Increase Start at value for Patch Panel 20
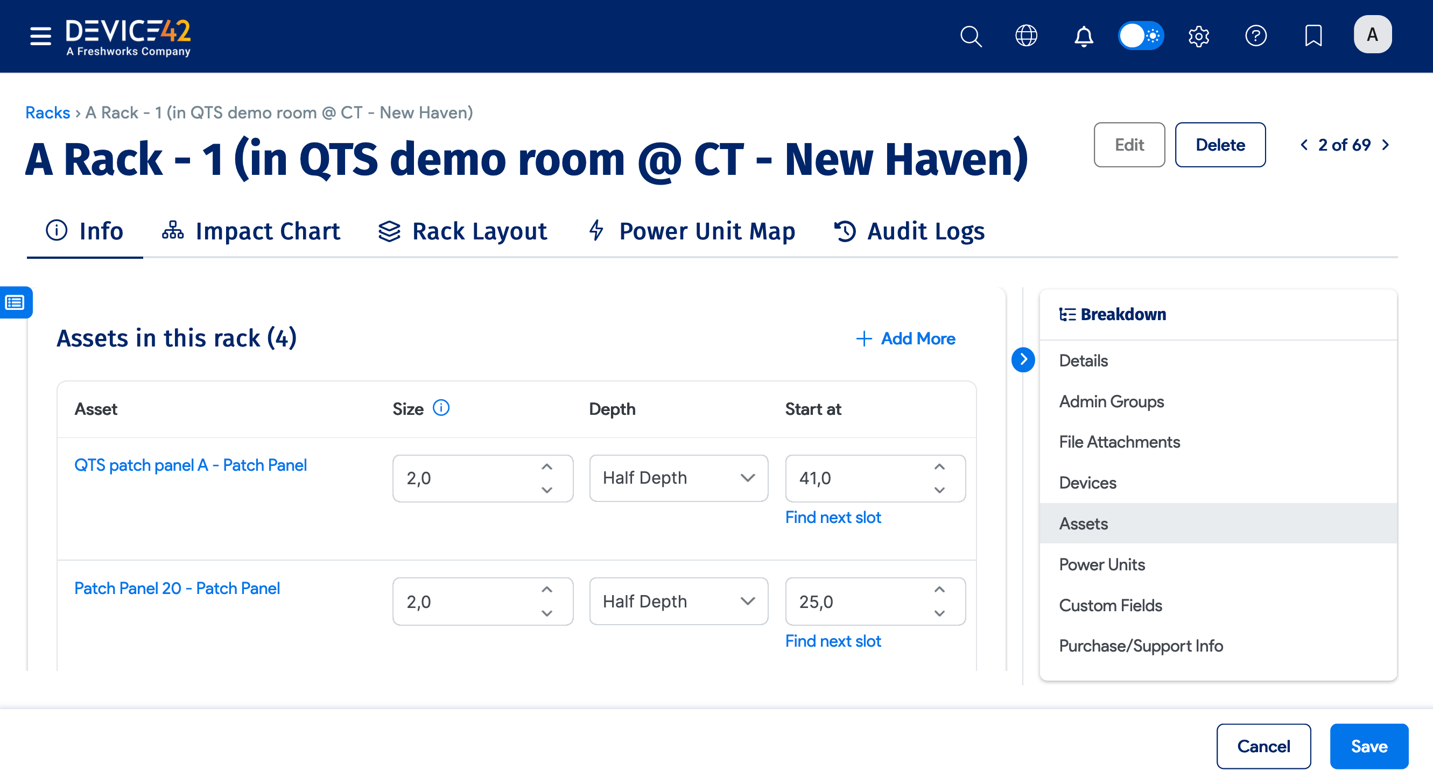The height and width of the screenshot is (778, 1433). 939,590
